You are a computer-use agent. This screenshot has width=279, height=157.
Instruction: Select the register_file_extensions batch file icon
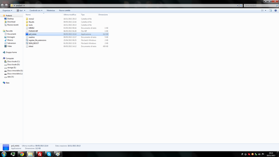click(27, 40)
